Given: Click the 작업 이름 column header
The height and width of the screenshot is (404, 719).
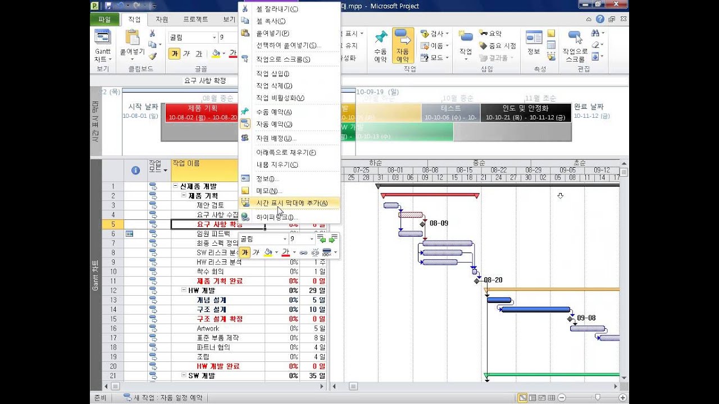Looking at the screenshot, I should pos(204,170).
